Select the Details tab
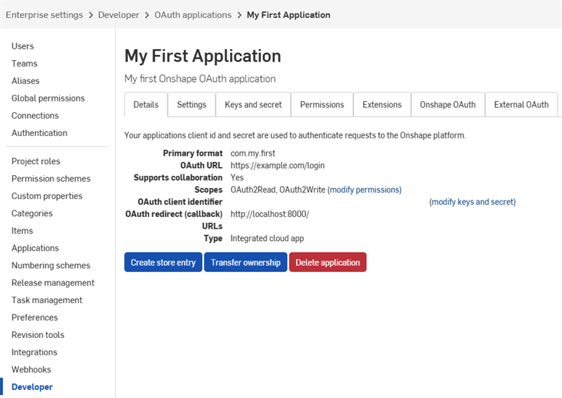Image resolution: width=562 pixels, height=398 pixels. (x=146, y=105)
